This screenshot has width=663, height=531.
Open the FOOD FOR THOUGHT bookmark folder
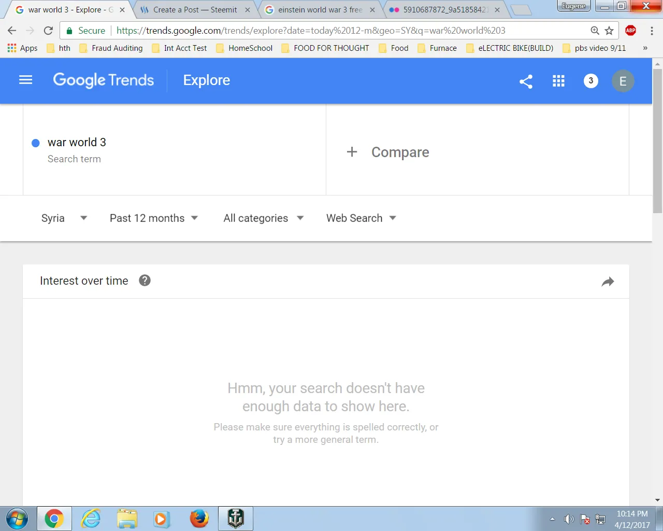coord(325,48)
